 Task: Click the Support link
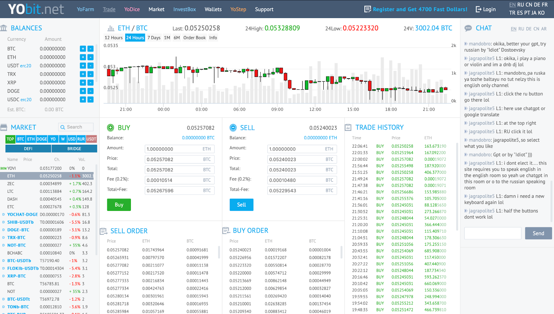[x=264, y=9]
